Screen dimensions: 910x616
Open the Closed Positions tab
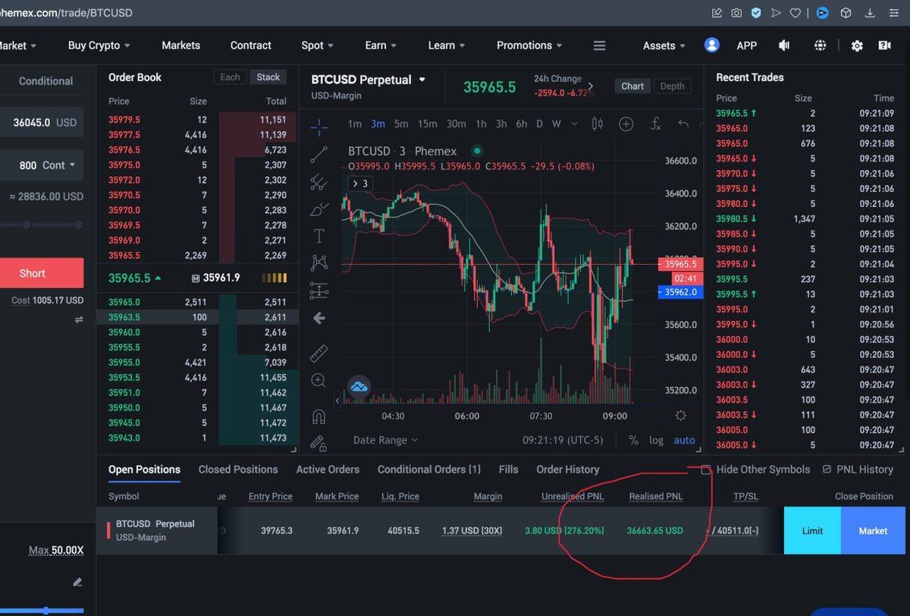pos(238,470)
